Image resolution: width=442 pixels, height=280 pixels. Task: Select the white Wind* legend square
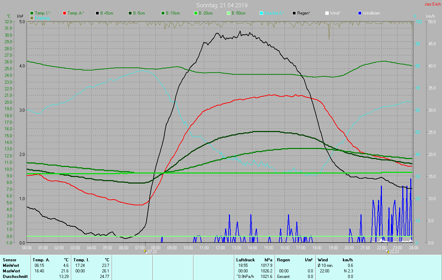coord(327,13)
